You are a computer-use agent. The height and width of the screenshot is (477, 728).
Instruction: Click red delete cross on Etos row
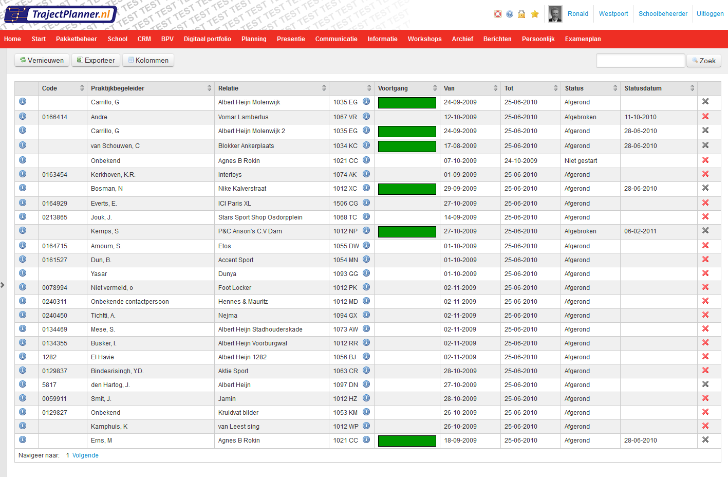(x=705, y=245)
